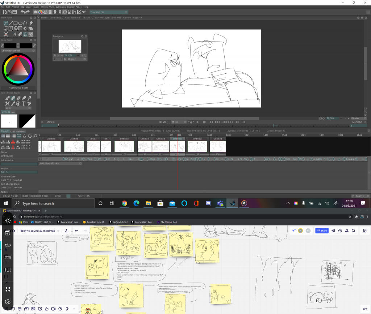Click the miro.com address bar in Chrome

182,216
